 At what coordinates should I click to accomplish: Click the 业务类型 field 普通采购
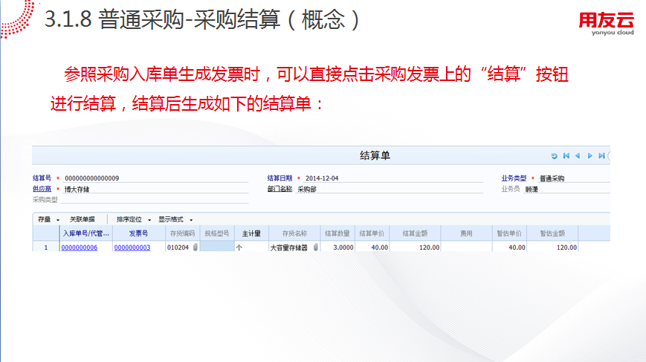pos(573,178)
